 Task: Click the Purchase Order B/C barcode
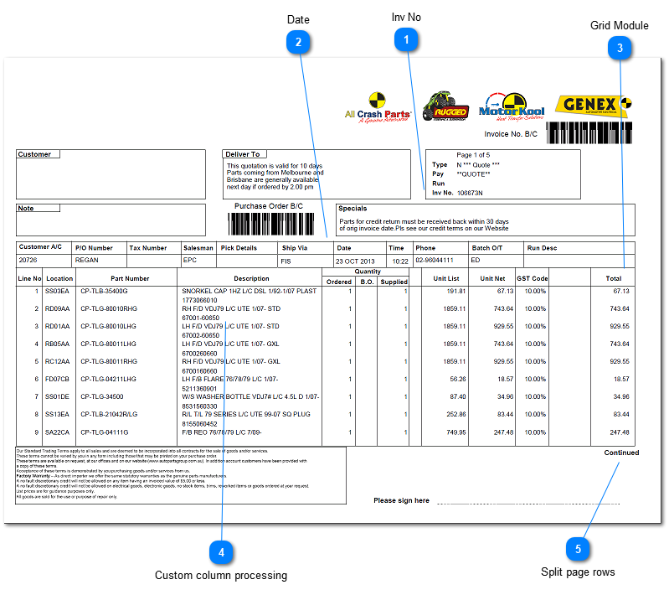coord(271,224)
